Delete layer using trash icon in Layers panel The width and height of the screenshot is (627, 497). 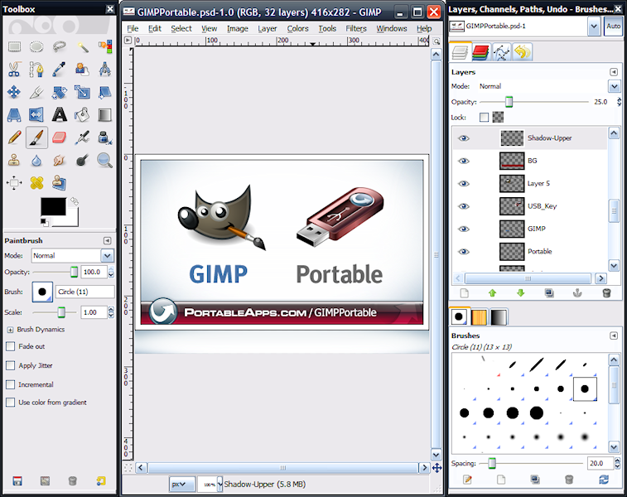pyautogui.click(x=606, y=293)
